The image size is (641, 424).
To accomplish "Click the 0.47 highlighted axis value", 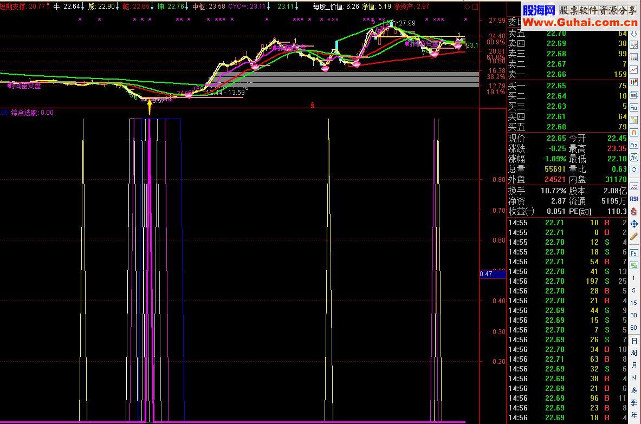I will click(x=493, y=273).
